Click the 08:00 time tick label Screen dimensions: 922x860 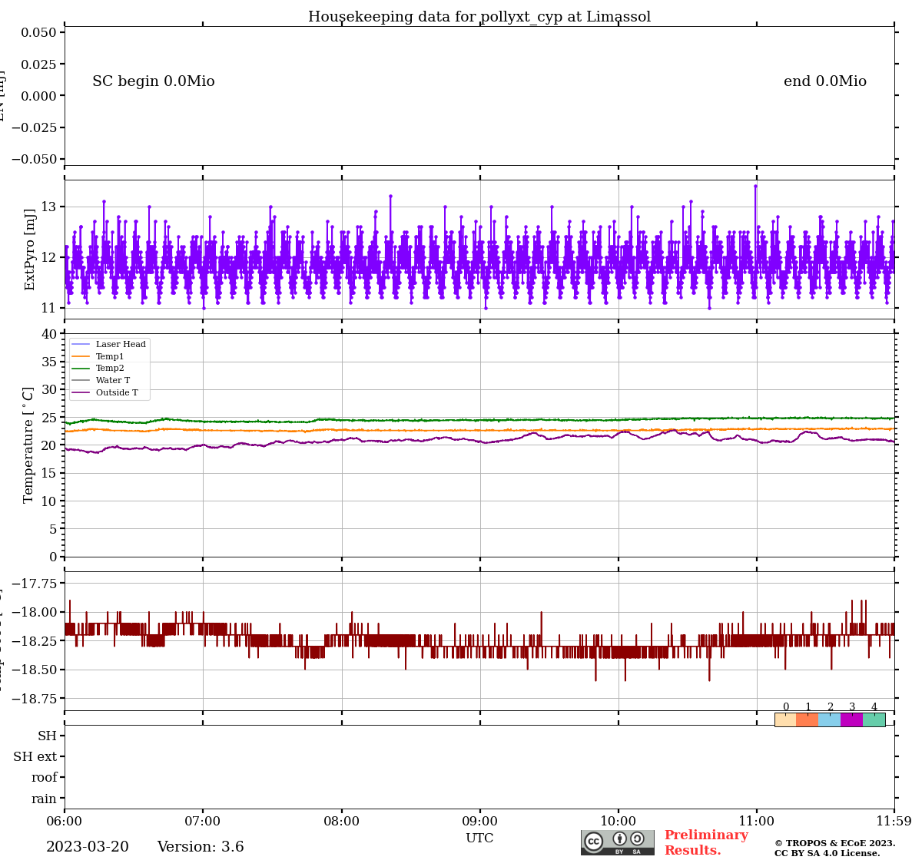click(342, 821)
